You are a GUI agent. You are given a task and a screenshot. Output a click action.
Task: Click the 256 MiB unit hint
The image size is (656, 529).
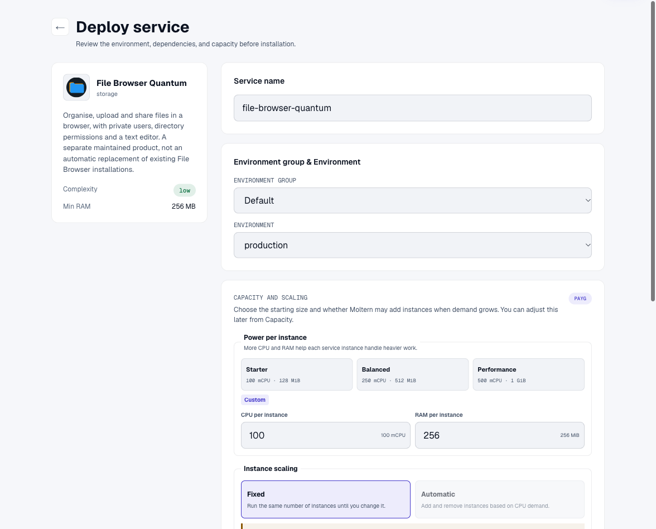click(x=570, y=435)
